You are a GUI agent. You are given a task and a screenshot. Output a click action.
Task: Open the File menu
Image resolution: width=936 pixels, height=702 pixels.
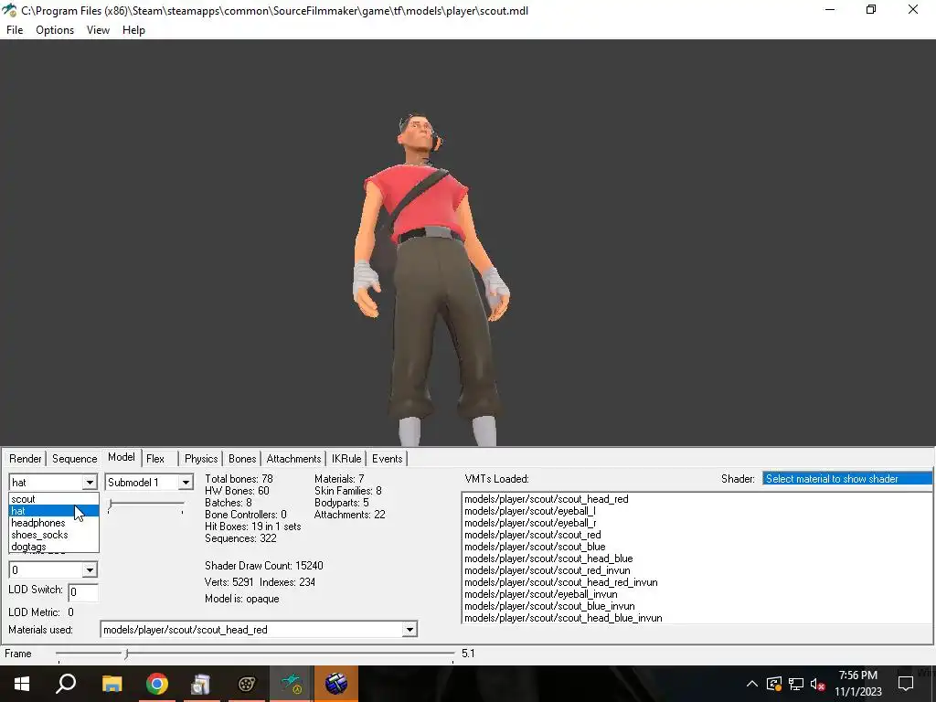point(15,30)
